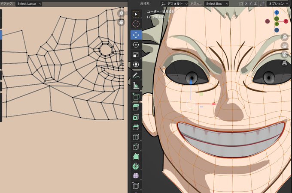The width and height of the screenshot is (292, 193).
Task: Toggle the auto merge vertices icon
Action: pos(262,4)
